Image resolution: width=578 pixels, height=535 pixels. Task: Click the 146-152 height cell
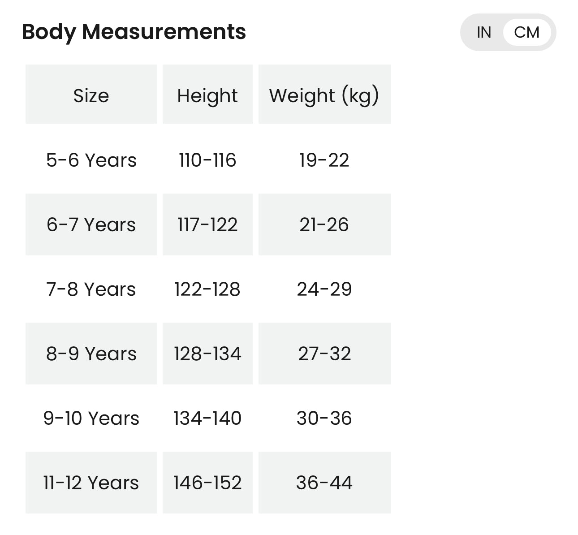(207, 483)
